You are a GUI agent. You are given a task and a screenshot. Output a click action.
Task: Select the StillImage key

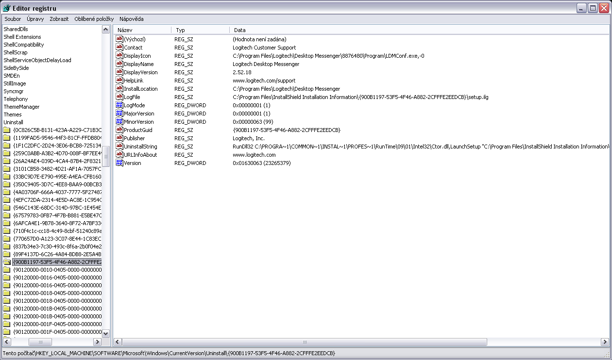coord(15,83)
